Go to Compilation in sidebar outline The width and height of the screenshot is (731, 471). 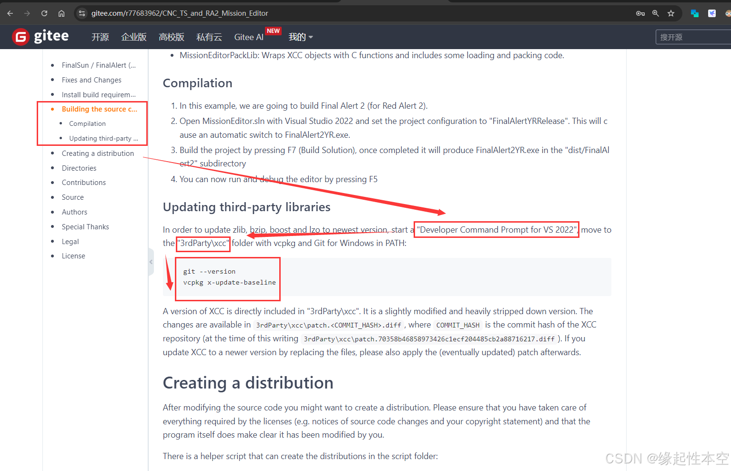pyautogui.click(x=87, y=123)
